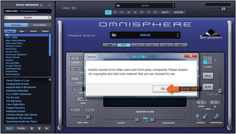Click the play arrow button in browser footer

(47, 128)
